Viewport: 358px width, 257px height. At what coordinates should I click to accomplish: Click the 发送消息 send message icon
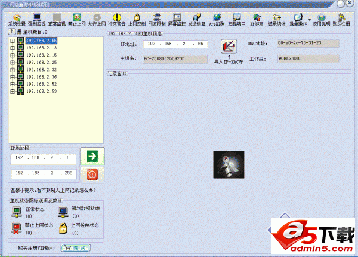(196, 20)
